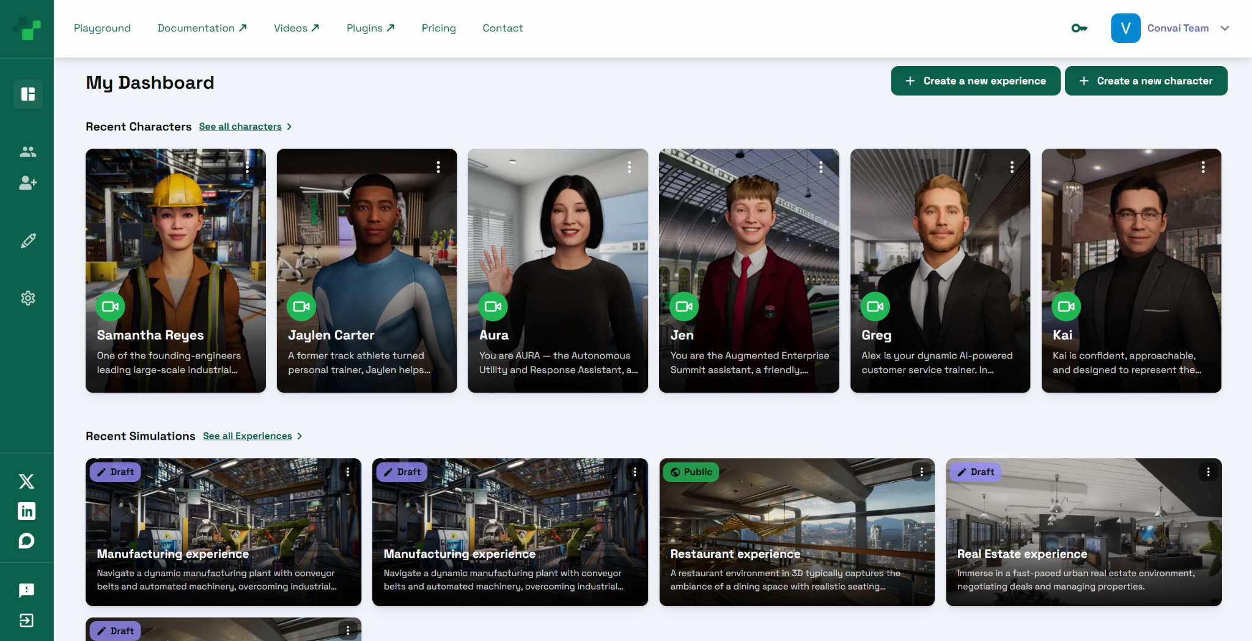Open the pencil edit icon in sidebar
The width and height of the screenshot is (1252, 641).
coord(28,240)
